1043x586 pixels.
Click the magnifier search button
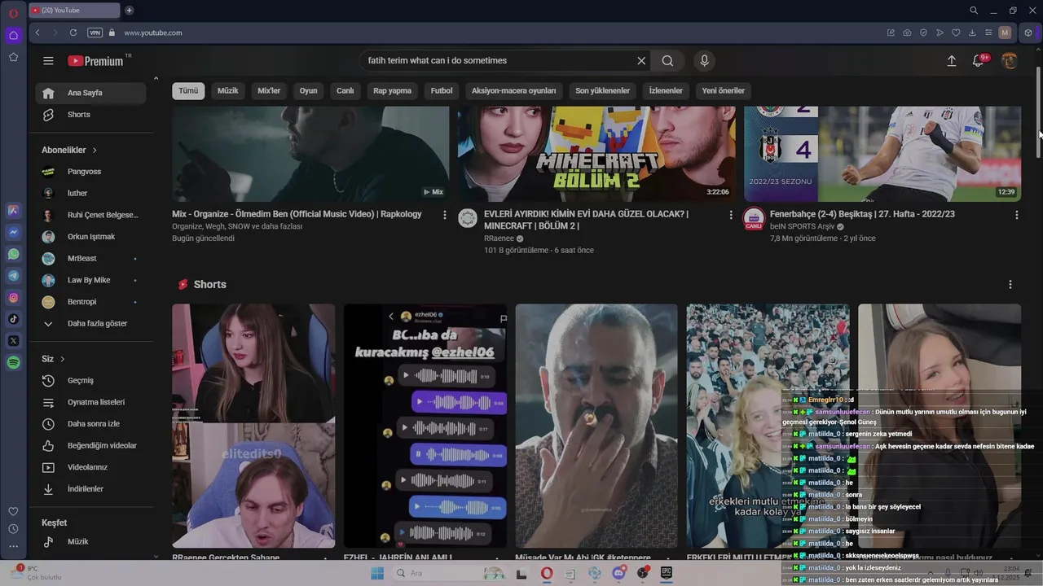point(667,61)
